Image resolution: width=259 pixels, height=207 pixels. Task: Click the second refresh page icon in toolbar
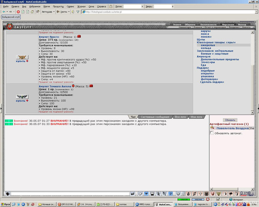28,12
